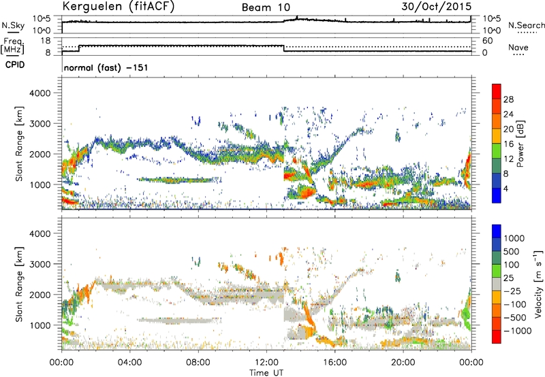Click the -100 tick on Velocity colorbar

[514, 304]
